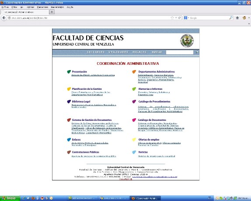Open the Catálogo de Procedimientos link
The height and width of the screenshot is (201, 251).
coord(154,102)
